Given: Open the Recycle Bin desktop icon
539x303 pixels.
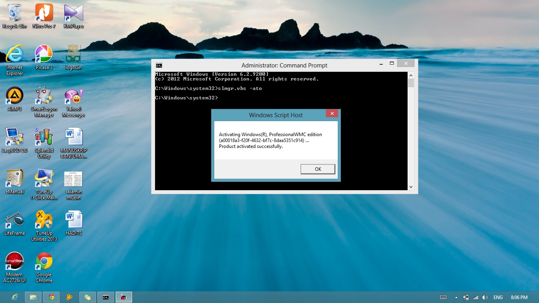Looking at the screenshot, I should pyautogui.click(x=15, y=16).
